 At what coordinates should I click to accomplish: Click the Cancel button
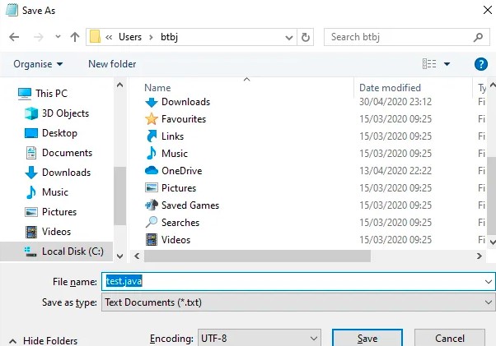click(x=450, y=338)
